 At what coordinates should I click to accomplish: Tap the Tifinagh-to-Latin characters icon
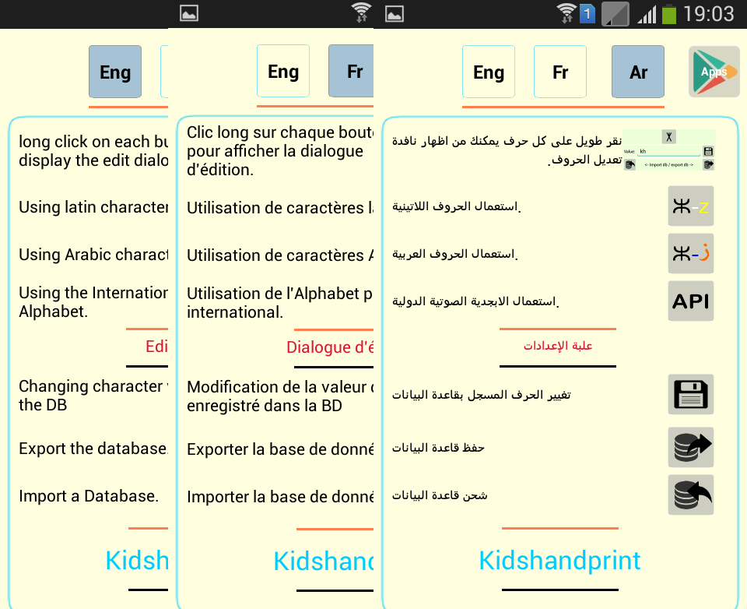pyautogui.click(x=691, y=206)
